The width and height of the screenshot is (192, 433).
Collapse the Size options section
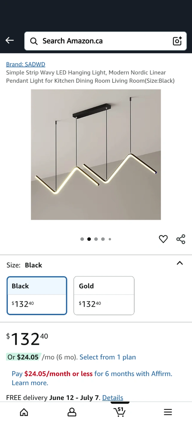click(180, 263)
